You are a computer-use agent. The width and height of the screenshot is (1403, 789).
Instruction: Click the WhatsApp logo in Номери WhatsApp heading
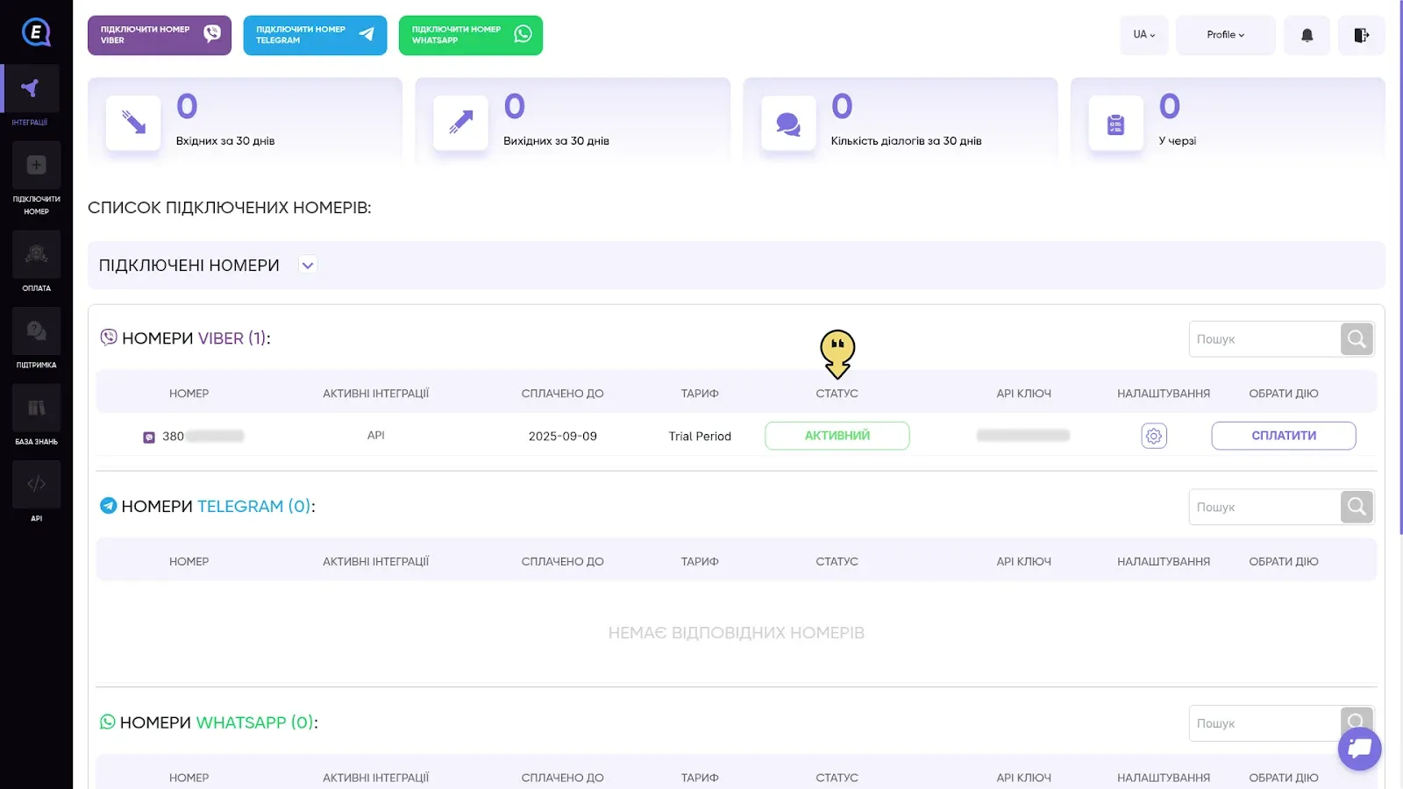coord(108,721)
